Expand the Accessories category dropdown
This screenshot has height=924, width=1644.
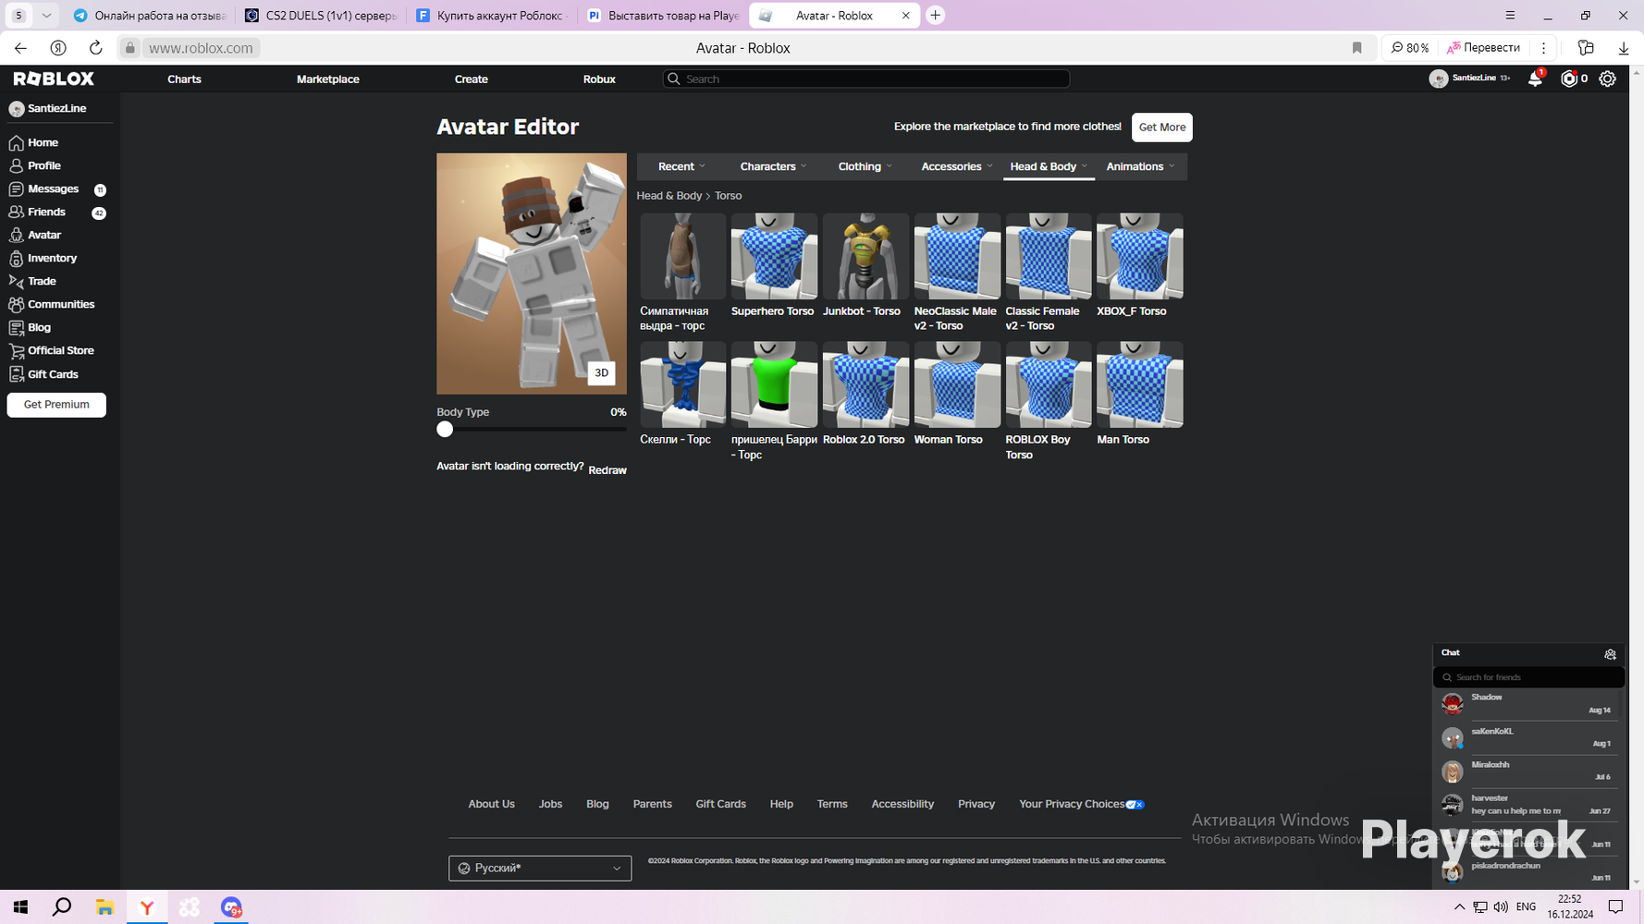click(x=957, y=166)
